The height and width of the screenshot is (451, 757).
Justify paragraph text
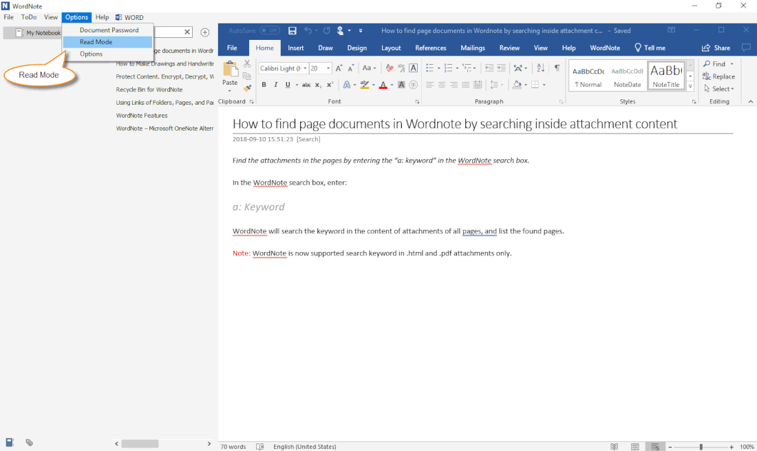point(465,85)
